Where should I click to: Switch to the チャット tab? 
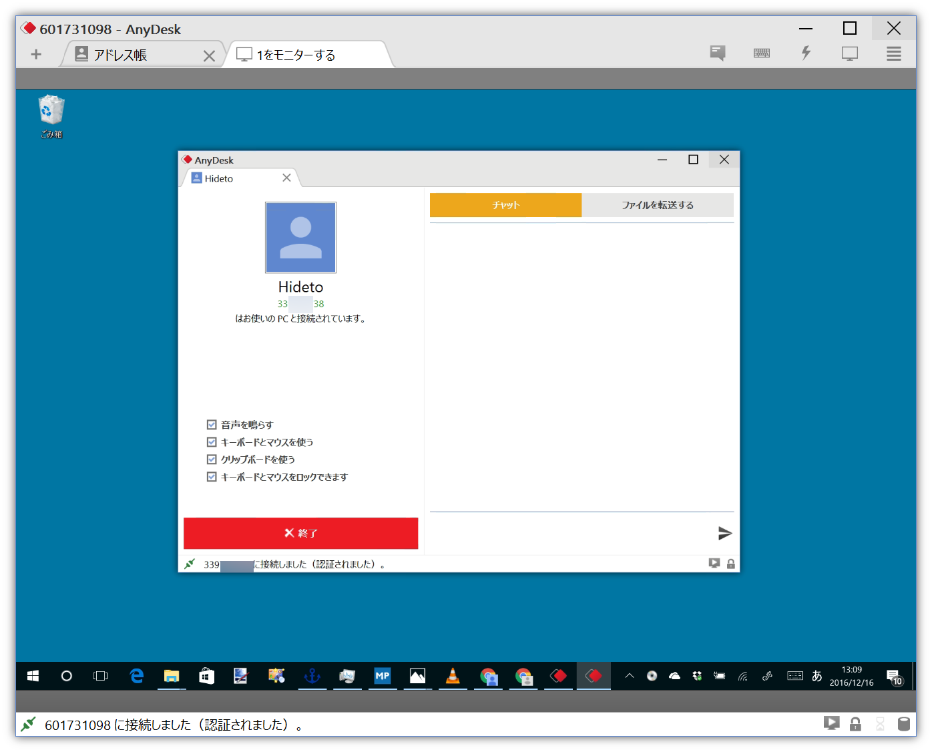coord(505,205)
